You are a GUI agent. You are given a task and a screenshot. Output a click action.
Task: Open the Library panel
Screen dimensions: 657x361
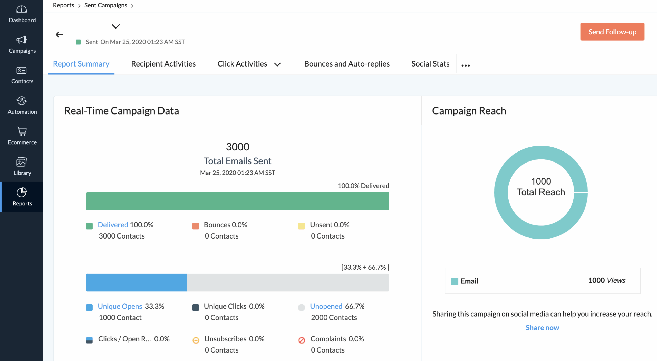[22, 166]
